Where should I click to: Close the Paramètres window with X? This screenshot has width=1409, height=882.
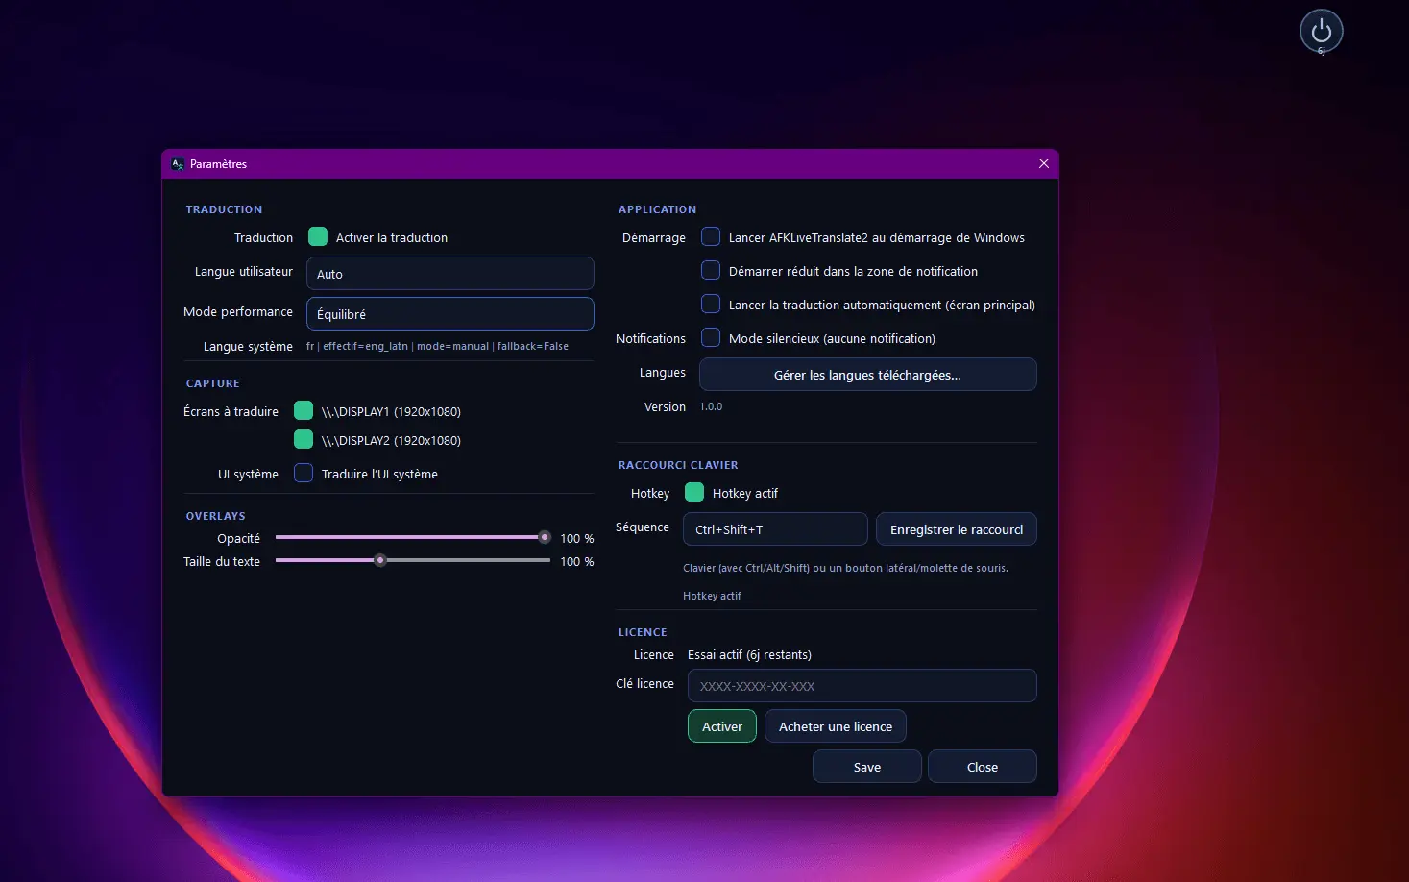1044,163
